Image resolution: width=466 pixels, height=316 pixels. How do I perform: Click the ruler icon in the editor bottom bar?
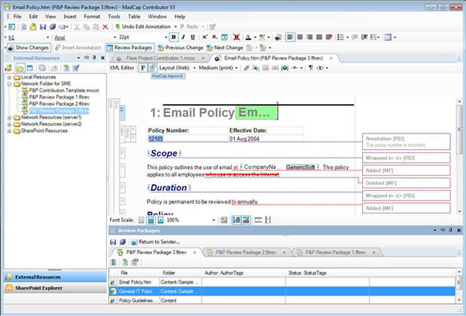(x=258, y=220)
